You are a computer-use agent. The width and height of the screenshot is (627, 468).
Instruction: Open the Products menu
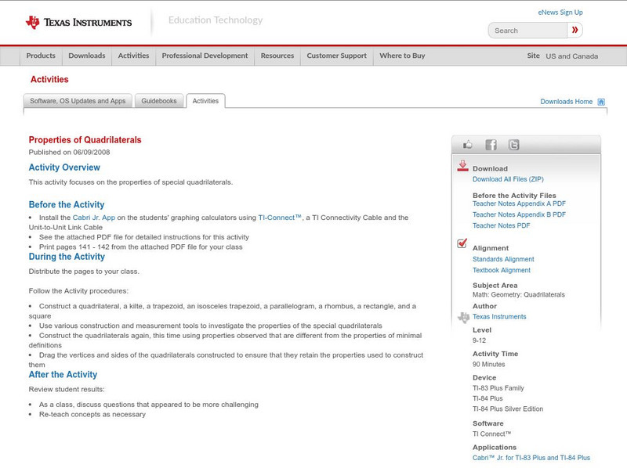(x=41, y=56)
